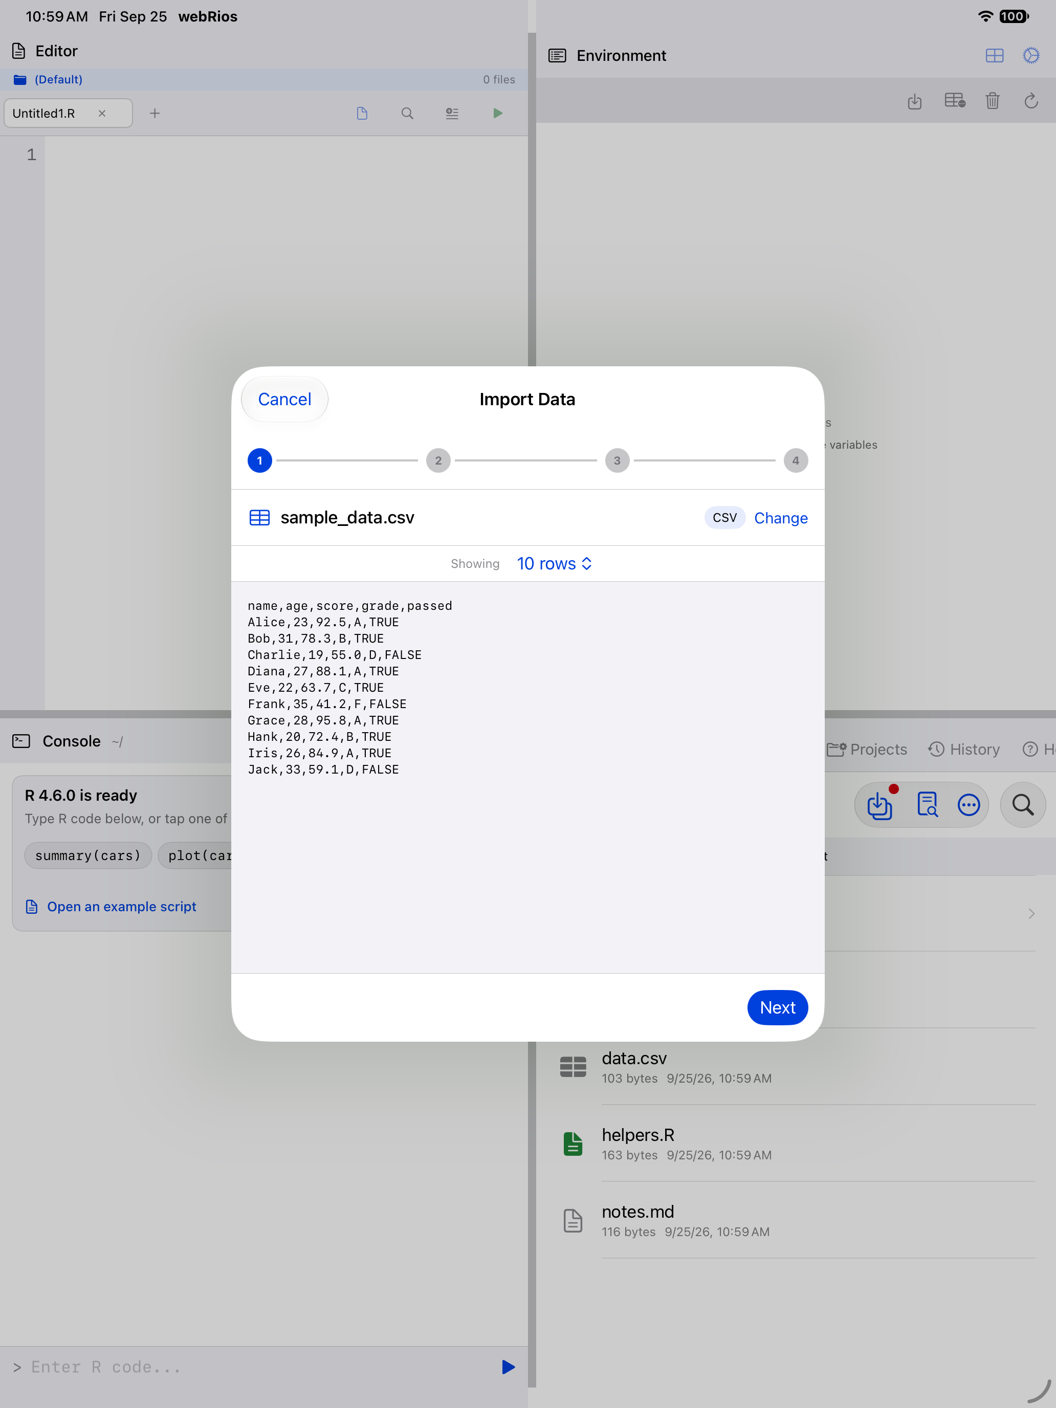Click the Environment panel icon
This screenshot has width=1056, height=1408.
(557, 55)
